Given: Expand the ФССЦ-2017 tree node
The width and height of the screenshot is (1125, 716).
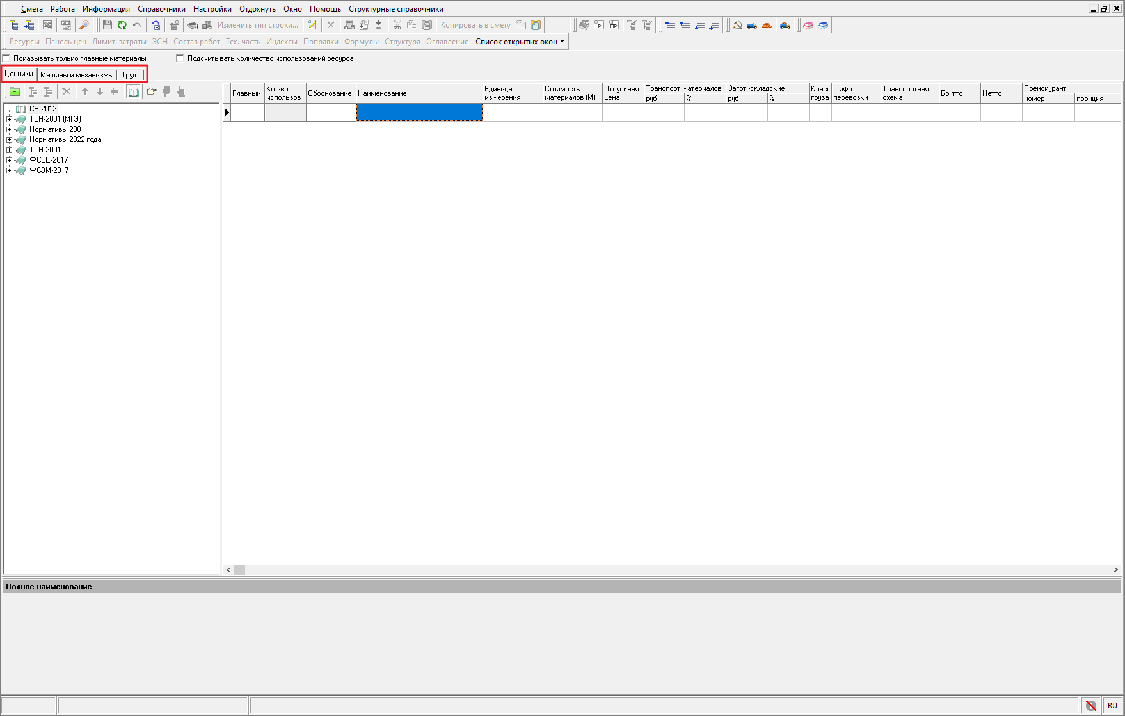Looking at the screenshot, I should click(9, 160).
